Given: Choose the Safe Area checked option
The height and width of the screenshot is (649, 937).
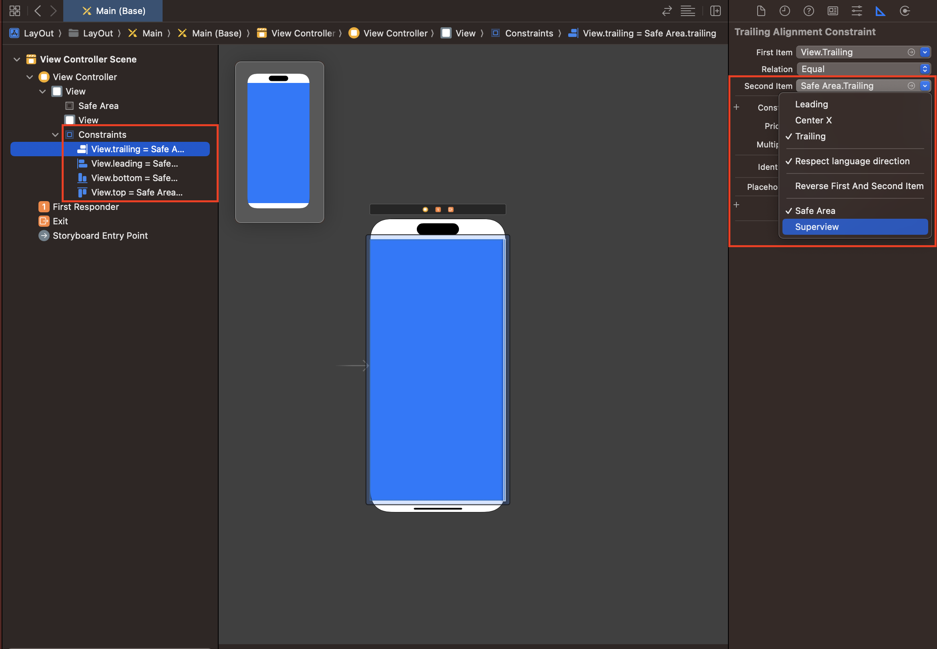Looking at the screenshot, I should coord(815,211).
